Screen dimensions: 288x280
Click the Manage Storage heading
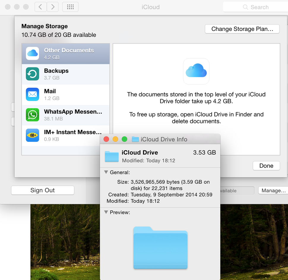click(45, 26)
